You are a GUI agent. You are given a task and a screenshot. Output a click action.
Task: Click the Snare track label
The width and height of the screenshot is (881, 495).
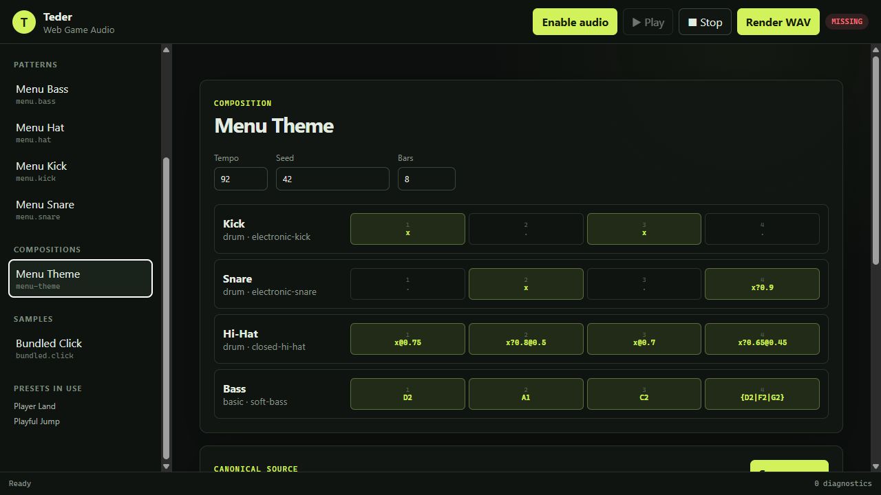(237, 278)
